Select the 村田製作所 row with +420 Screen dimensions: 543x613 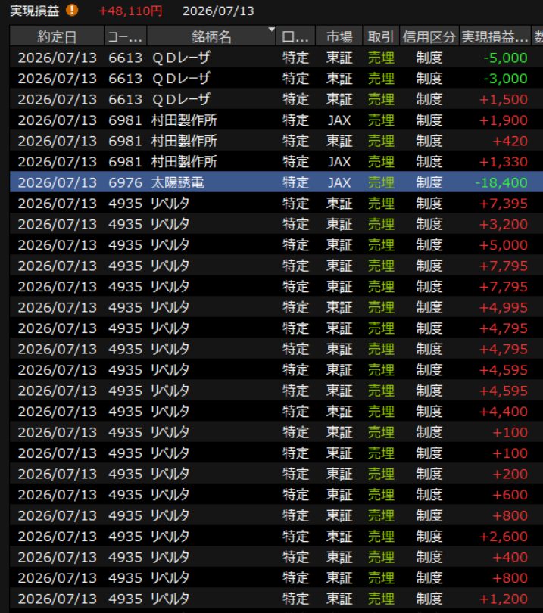coord(276,141)
